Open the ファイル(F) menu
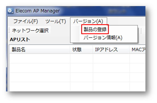This screenshot has width=157, height=103. pos(26,21)
